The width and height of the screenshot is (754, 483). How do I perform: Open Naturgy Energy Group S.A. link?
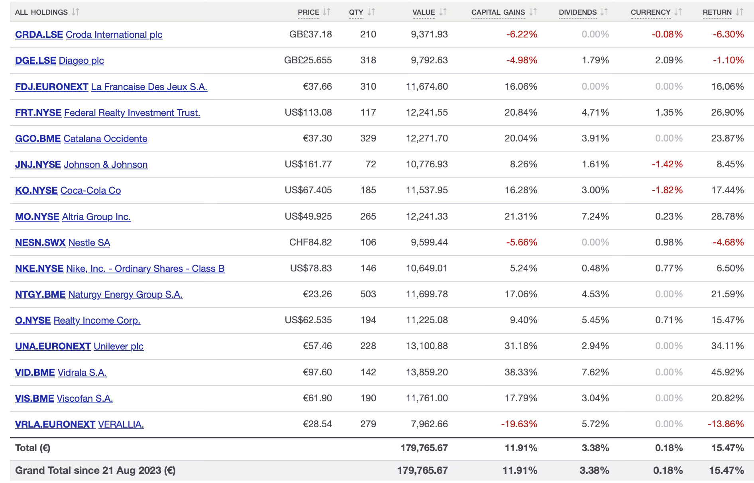pos(126,295)
